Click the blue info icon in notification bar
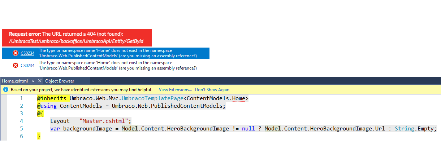The image size is (441, 142). (x=6, y=89)
